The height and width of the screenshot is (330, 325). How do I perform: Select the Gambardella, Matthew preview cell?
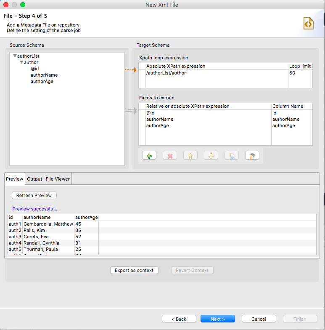point(48,224)
